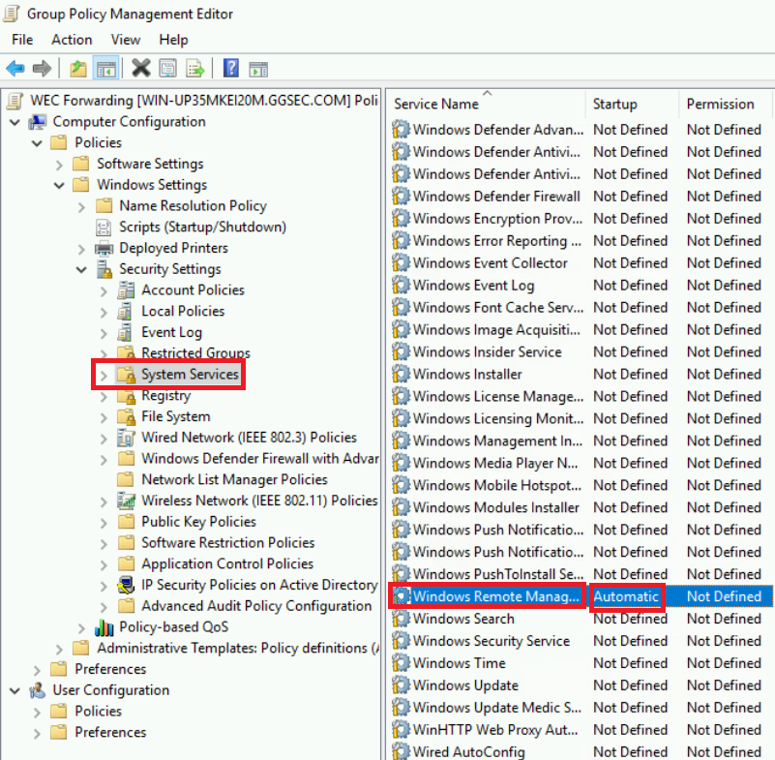Expand the Administrative Templates node

(x=57, y=648)
